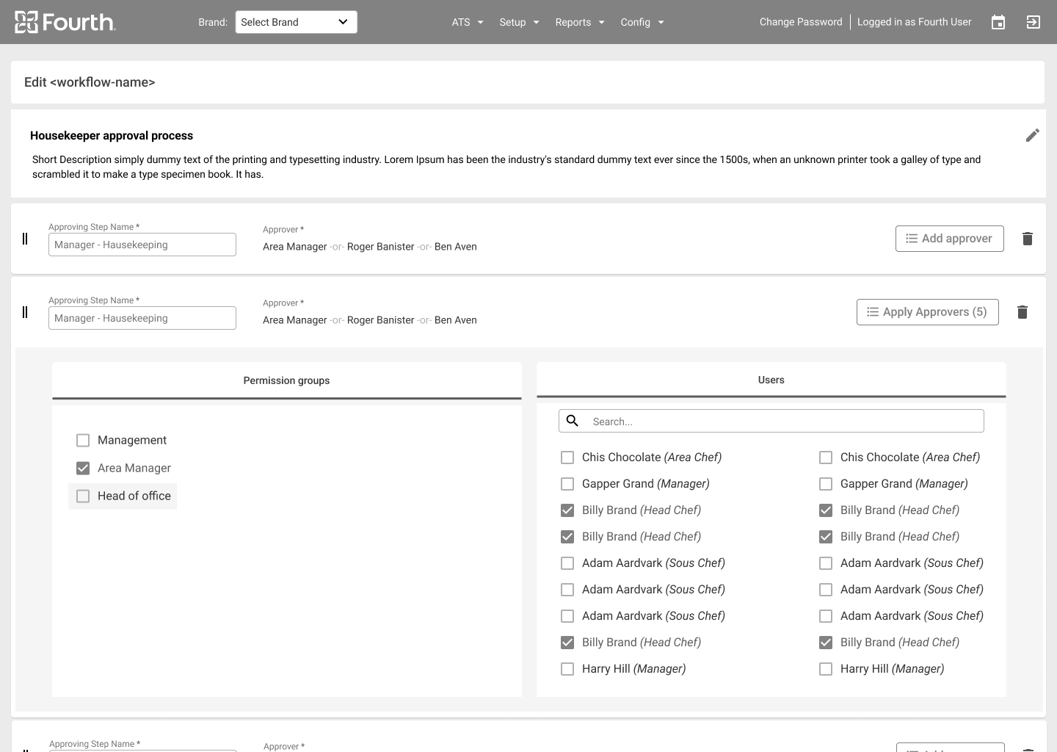Tick the Head of office checkbox
Screen dimensions: 1057x752
[x=83, y=496]
